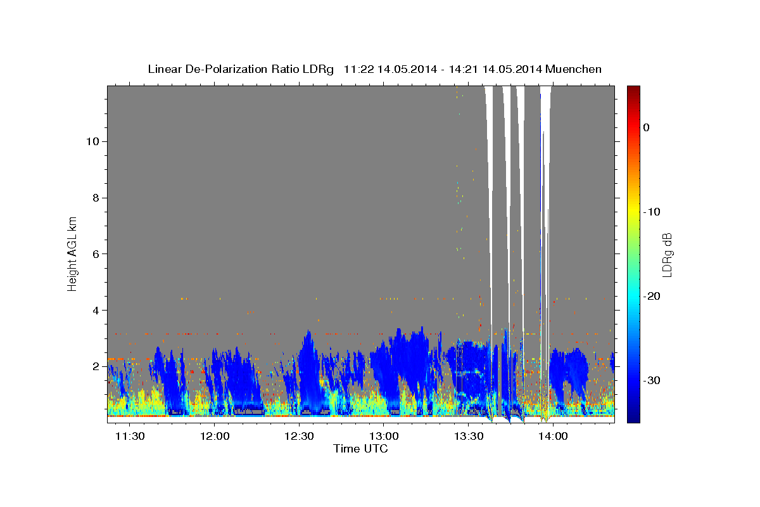Viewport: 760px width, 507px height.
Task: Click the 11:30 time tick label
Action: tap(129, 436)
